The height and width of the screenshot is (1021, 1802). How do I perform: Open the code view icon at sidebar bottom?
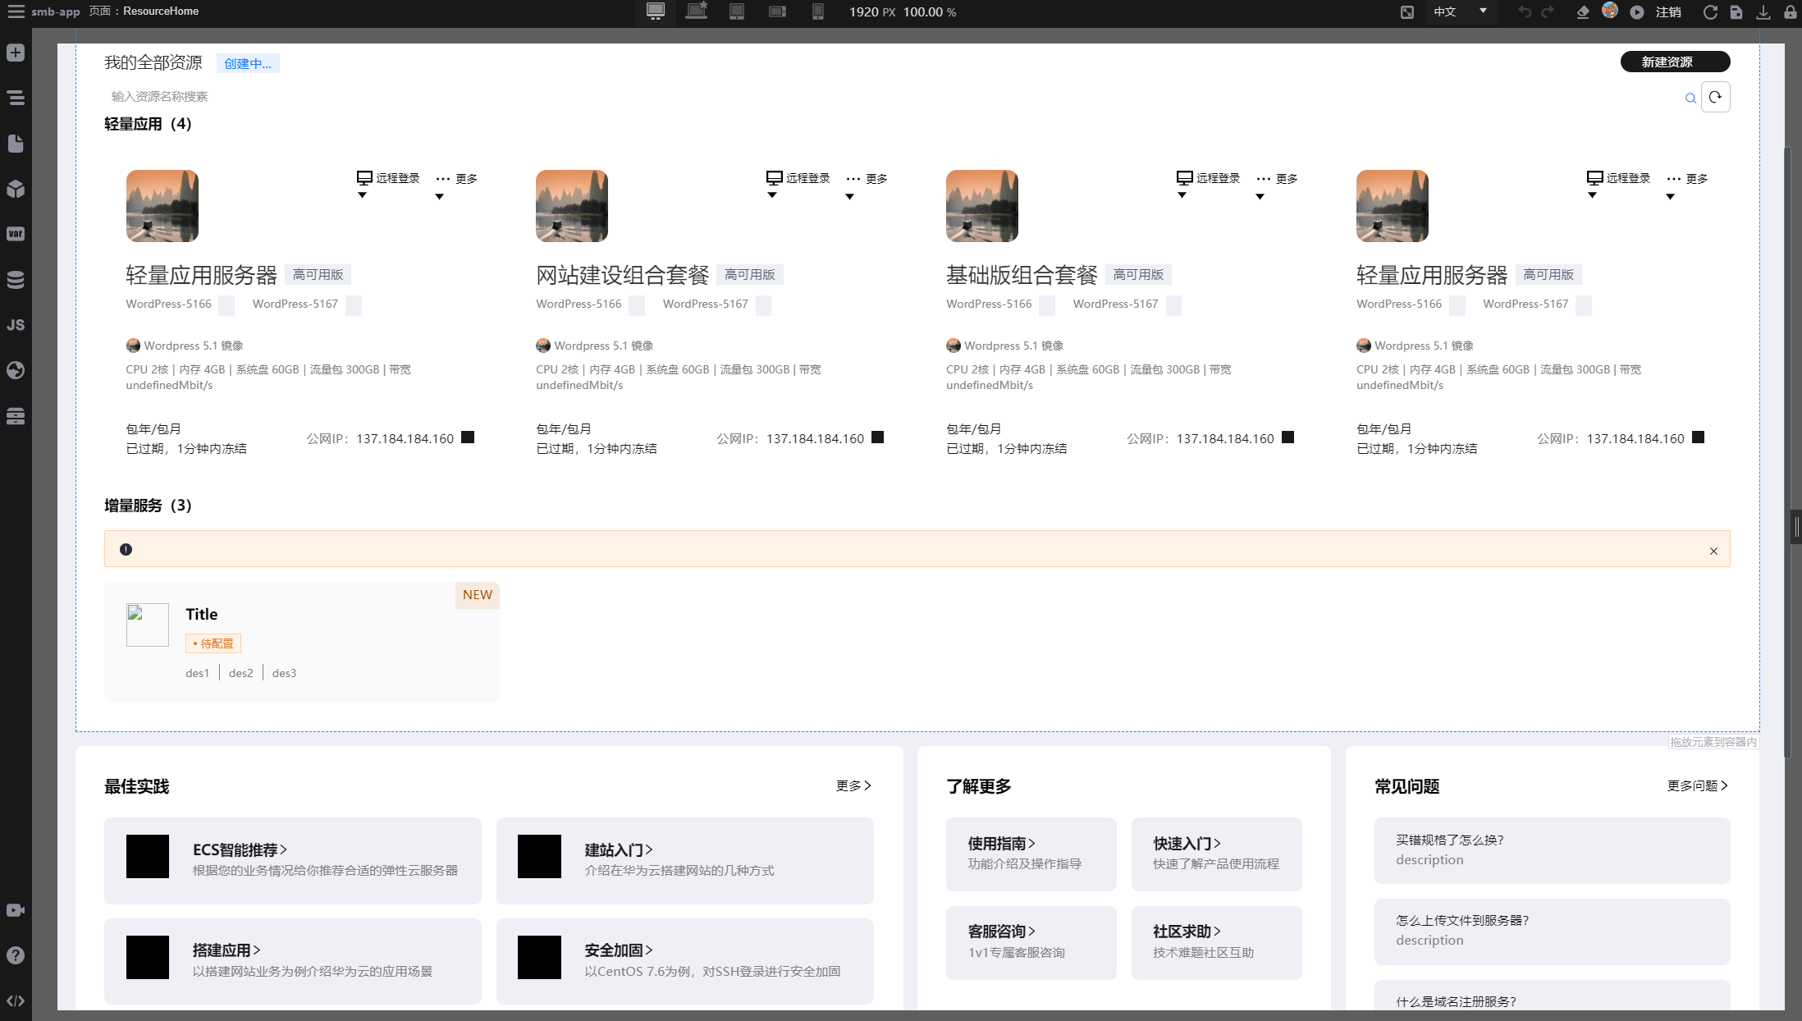[16, 1000]
